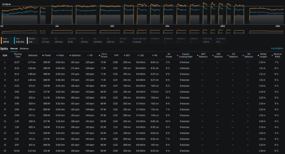Enable the GCT Balance metric card
285x154 pixels.
[x=155, y=41]
